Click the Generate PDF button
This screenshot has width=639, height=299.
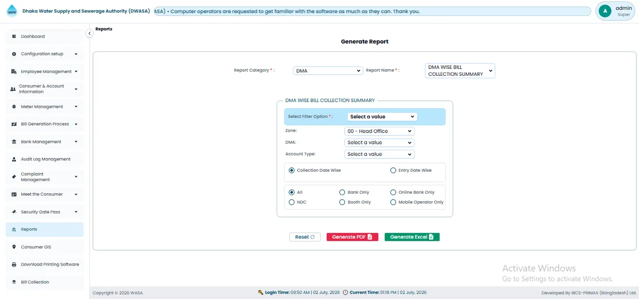(352, 237)
